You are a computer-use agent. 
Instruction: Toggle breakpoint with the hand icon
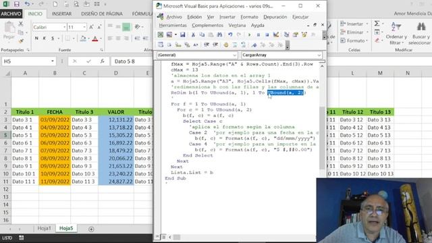226,45
